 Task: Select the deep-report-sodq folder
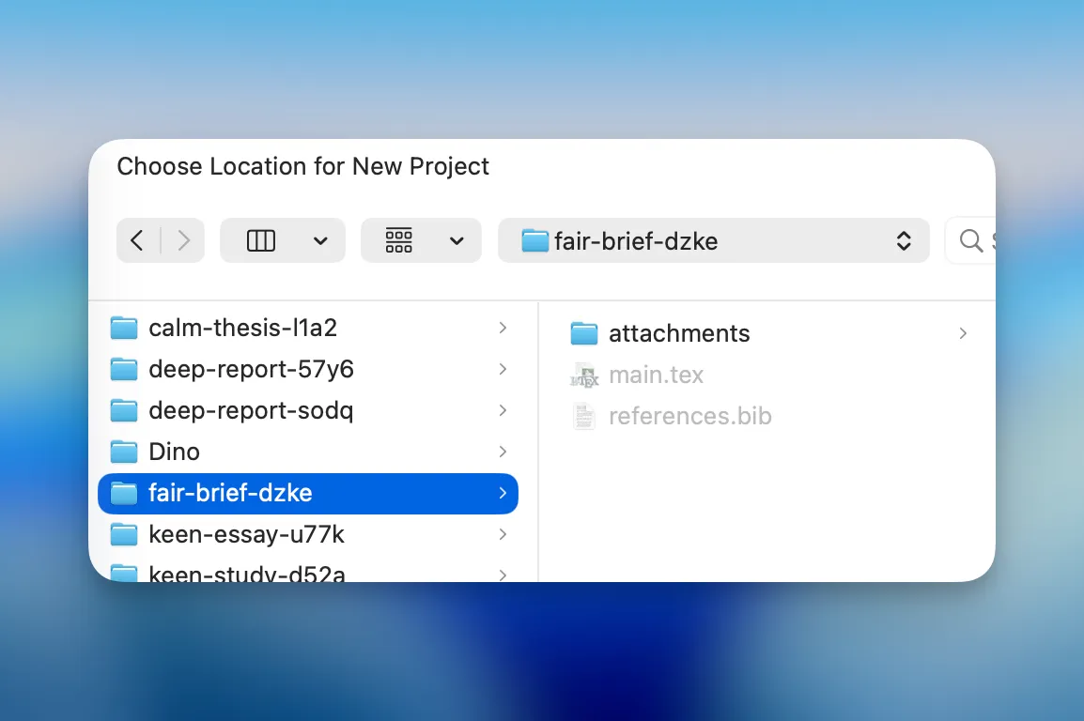(x=251, y=410)
